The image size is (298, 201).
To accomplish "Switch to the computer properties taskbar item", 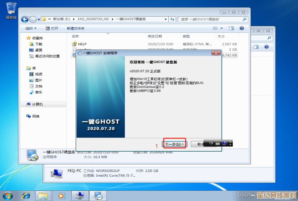I will pyautogui.click(x=80, y=196).
